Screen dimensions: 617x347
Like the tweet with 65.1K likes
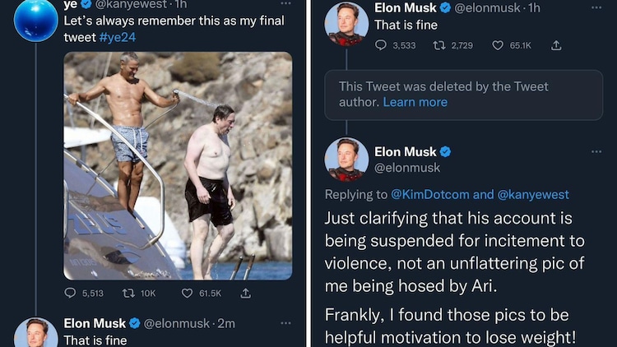[x=498, y=45]
